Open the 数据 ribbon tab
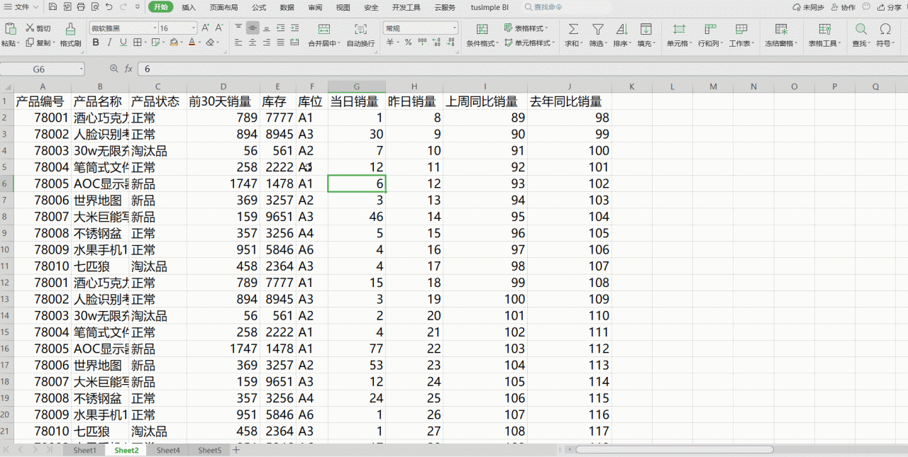The height and width of the screenshot is (457, 908). coord(287,7)
